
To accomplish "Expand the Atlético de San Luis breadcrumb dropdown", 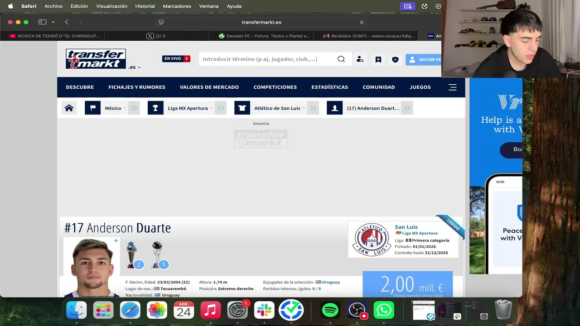I will coord(304,108).
